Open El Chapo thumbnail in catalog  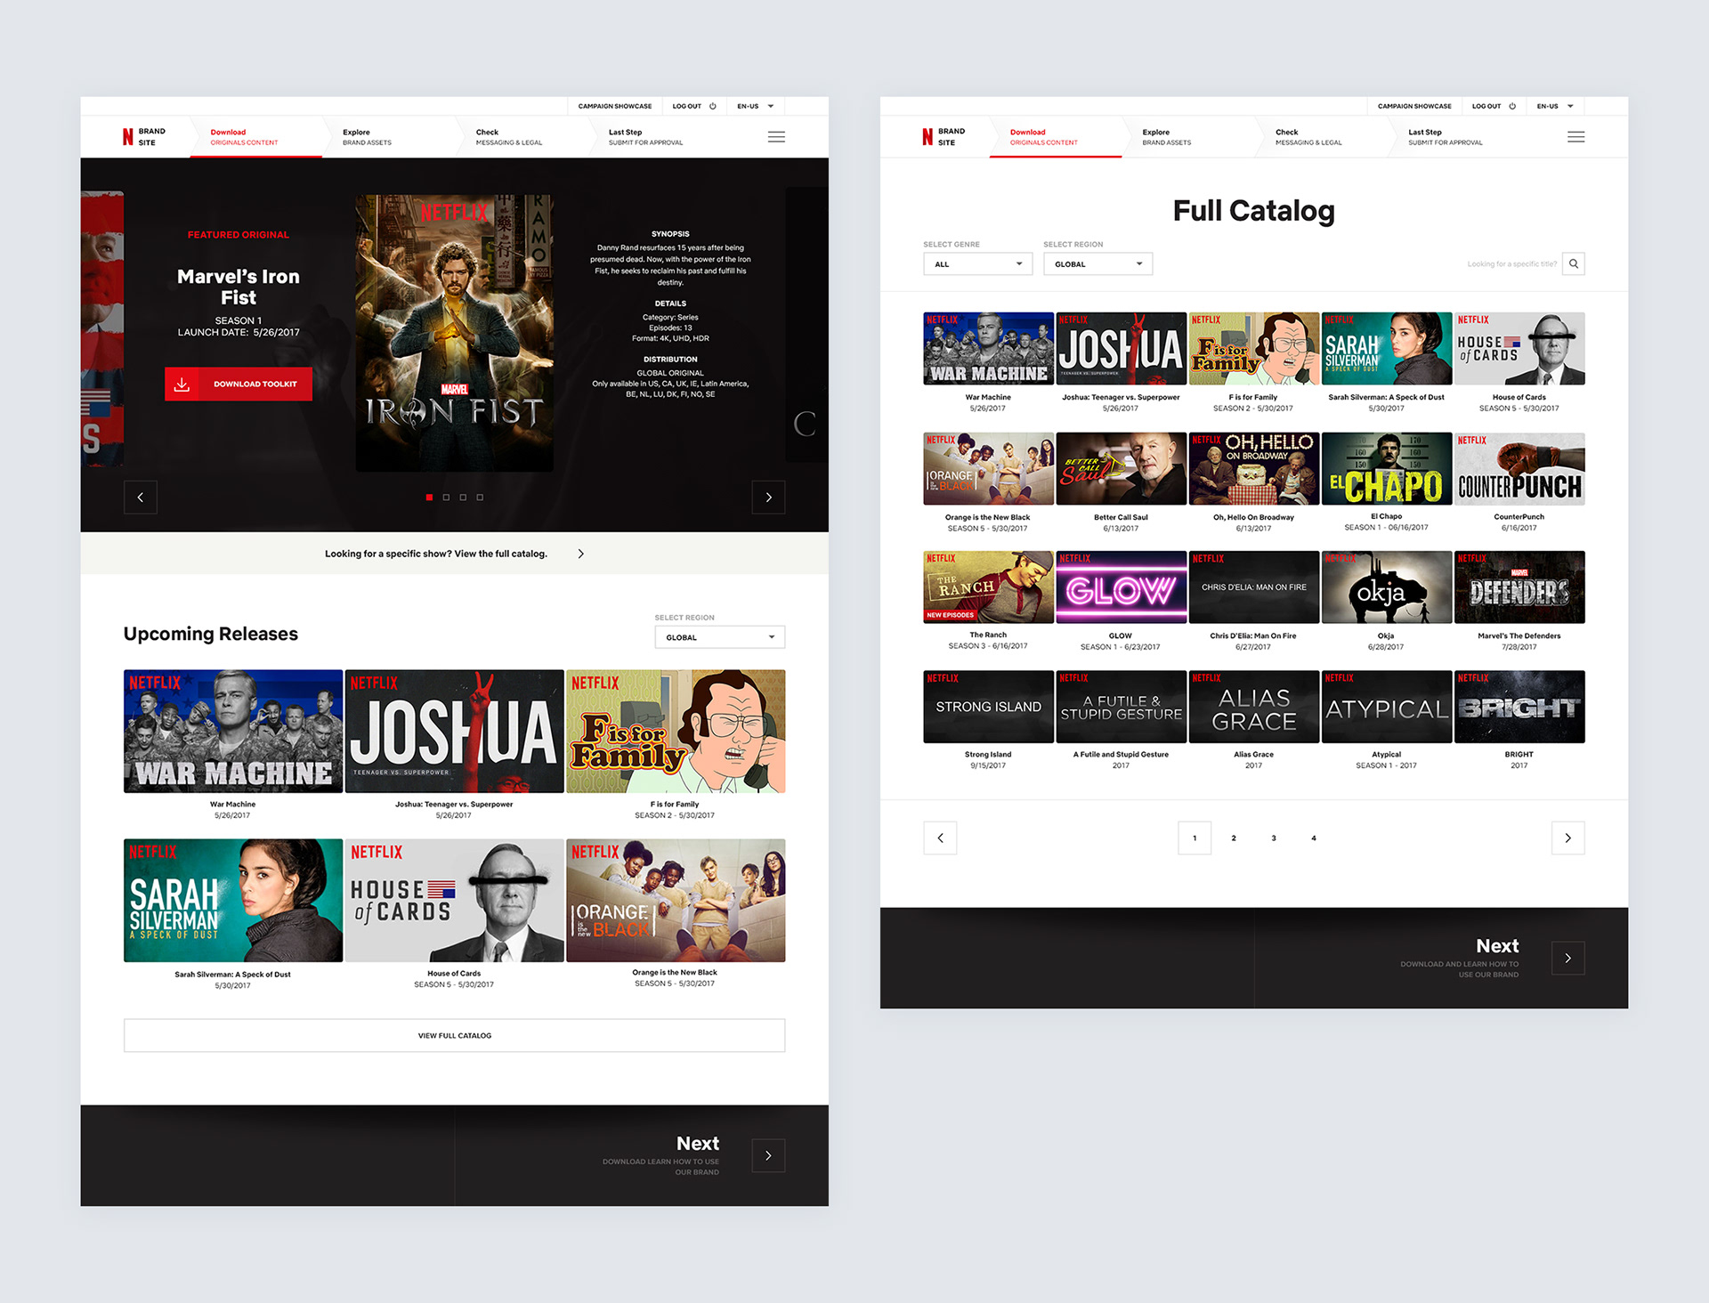click(x=1387, y=468)
